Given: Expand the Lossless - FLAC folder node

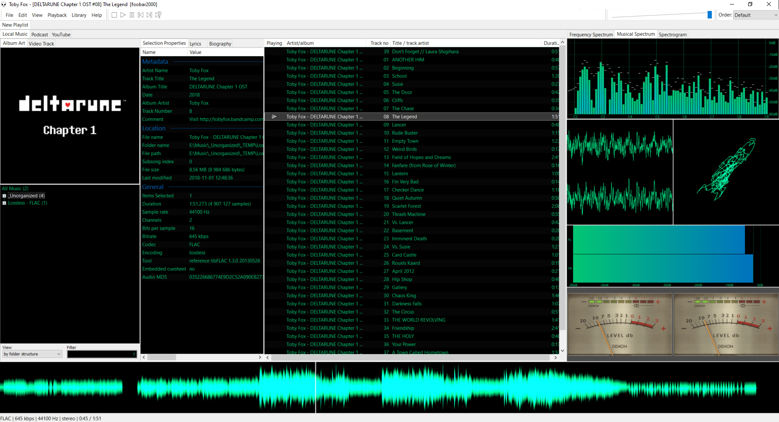Looking at the screenshot, I should point(4,203).
